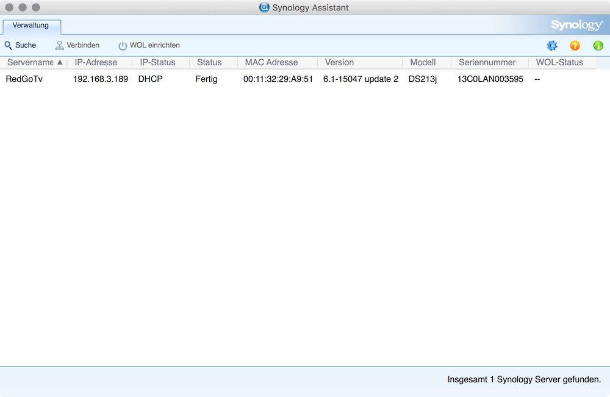Click the IP address 192.168.3.189
Image resolution: width=610 pixels, height=397 pixels.
click(x=101, y=79)
